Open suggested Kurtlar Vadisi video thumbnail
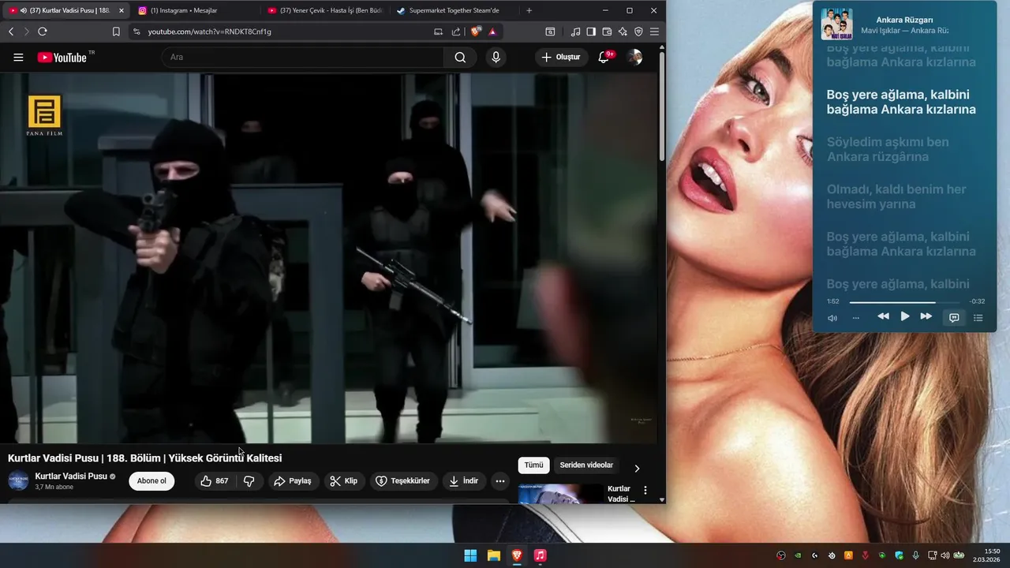Screen dimensions: 1010x568 [x=561, y=494]
